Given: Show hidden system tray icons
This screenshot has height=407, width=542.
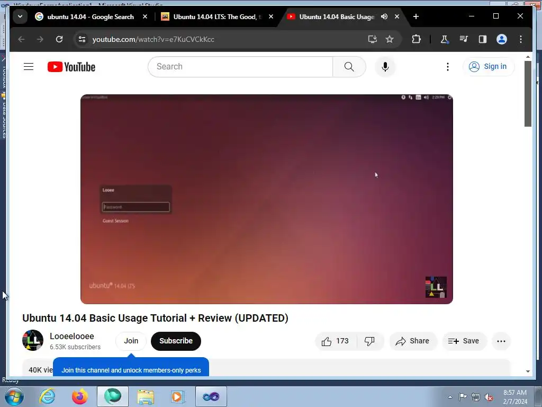Looking at the screenshot, I should pyautogui.click(x=450, y=397).
